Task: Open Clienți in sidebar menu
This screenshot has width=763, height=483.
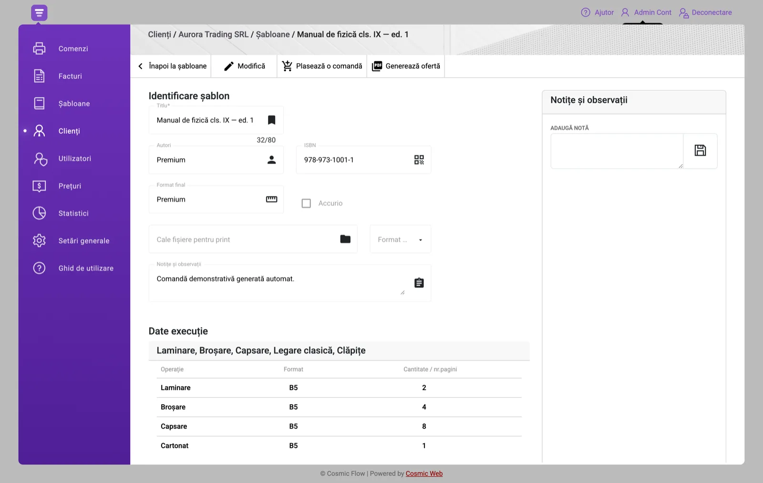Action: coord(69,131)
